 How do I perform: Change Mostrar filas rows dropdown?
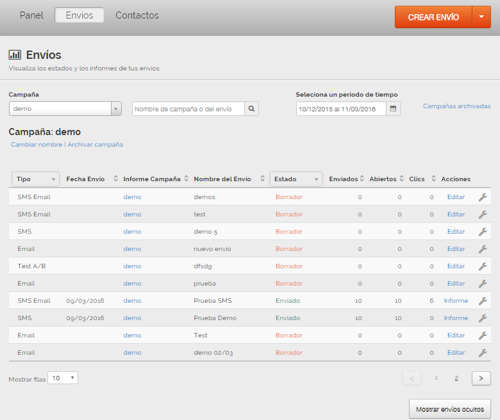pyautogui.click(x=63, y=378)
